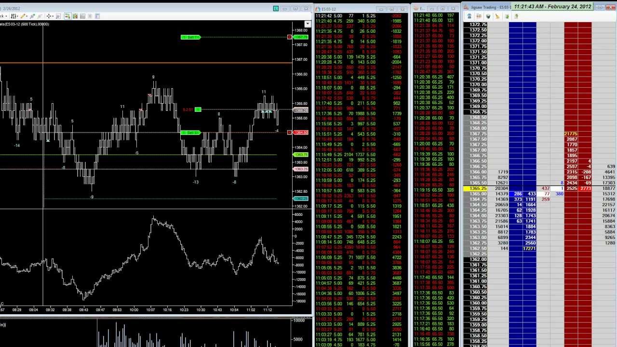Click the 2773 cell in Jigsaw red column
The image size is (617, 347).
point(586,188)
